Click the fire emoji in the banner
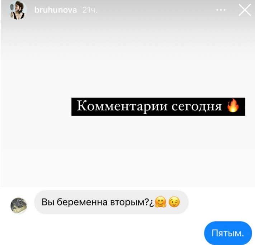Image resolution: width=255 pixels, height=245 pixels. coord(233,106)
